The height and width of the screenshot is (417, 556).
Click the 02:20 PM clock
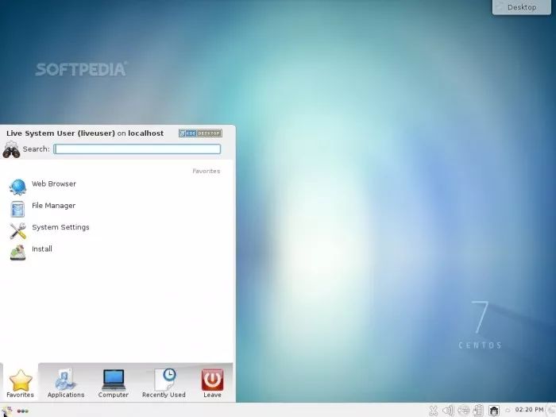click(x=529, y=410)
